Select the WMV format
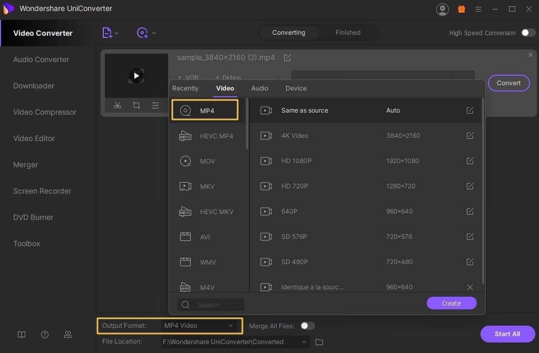 [208, 262]
